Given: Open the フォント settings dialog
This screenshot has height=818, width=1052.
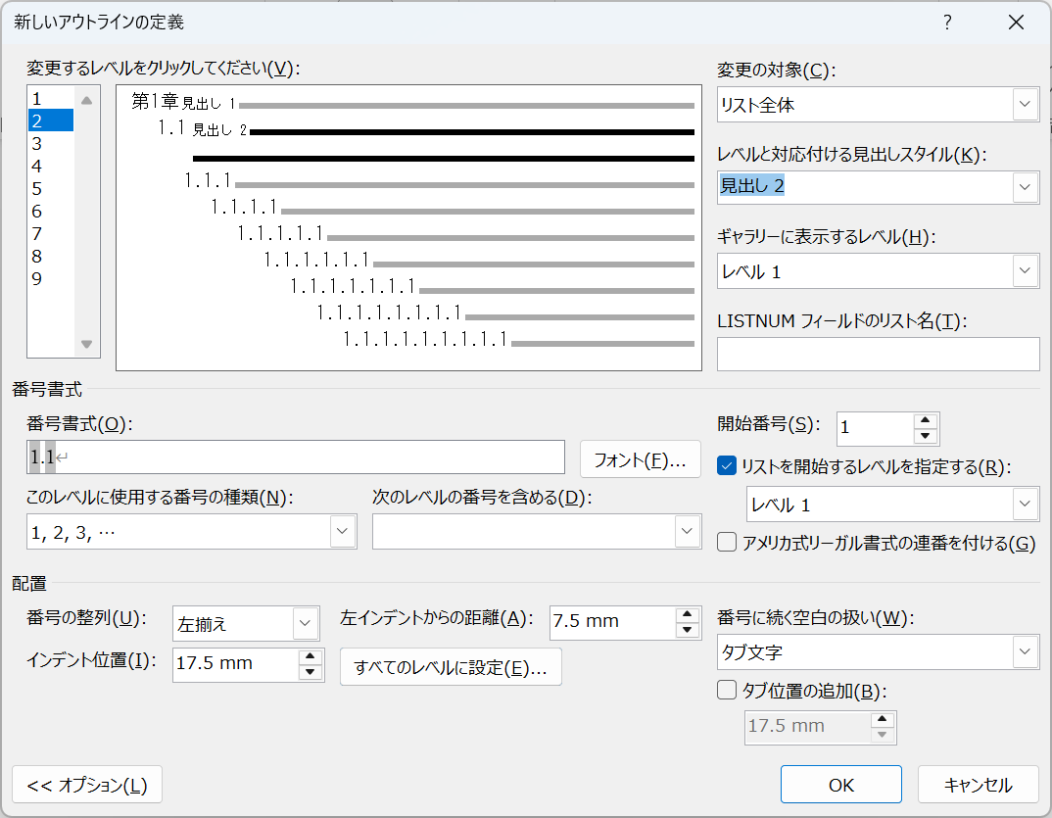Looking at the screenshot, I should [640, 457].
